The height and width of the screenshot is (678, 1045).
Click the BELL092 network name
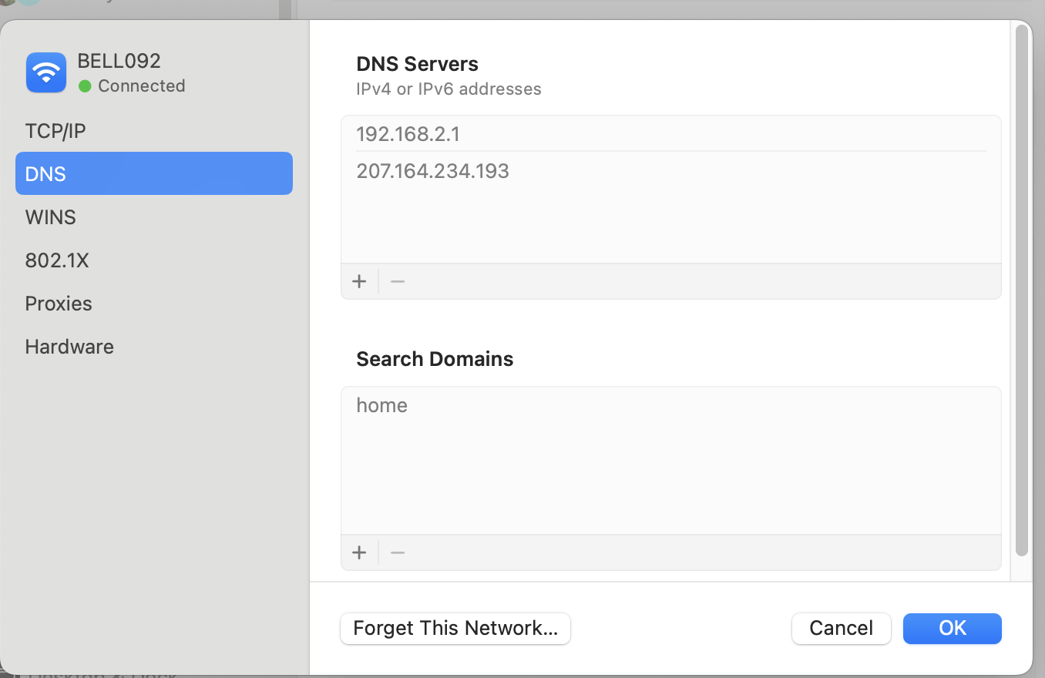coord(119,61)
